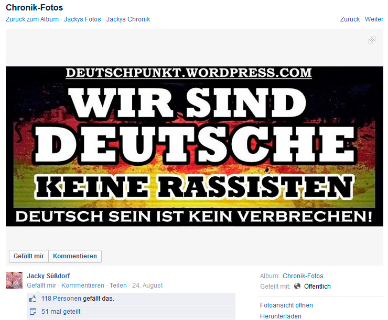Image resolution: width=388 pixels, height=320 pixels.
Task: Click the public globe privacy icon
Action: coord(297,286)
